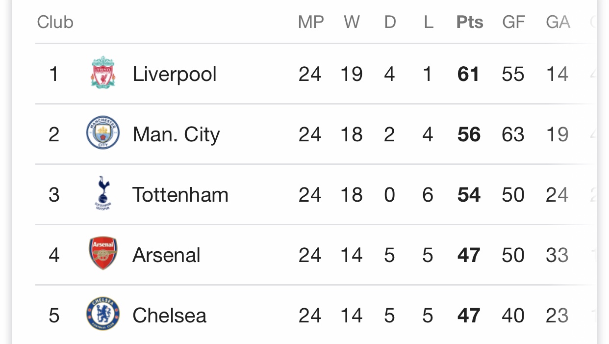Click the Chelsea lion crest icon

point(103,314)
